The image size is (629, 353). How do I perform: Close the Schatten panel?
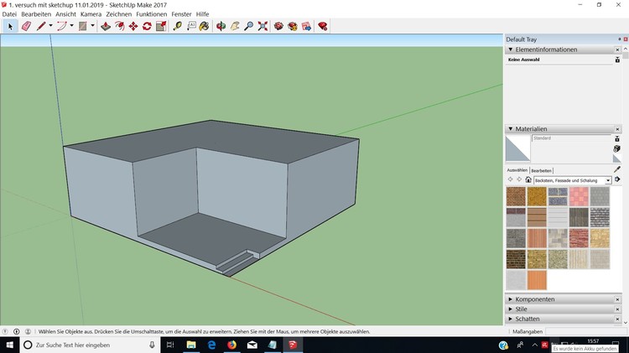click(617, 319)
